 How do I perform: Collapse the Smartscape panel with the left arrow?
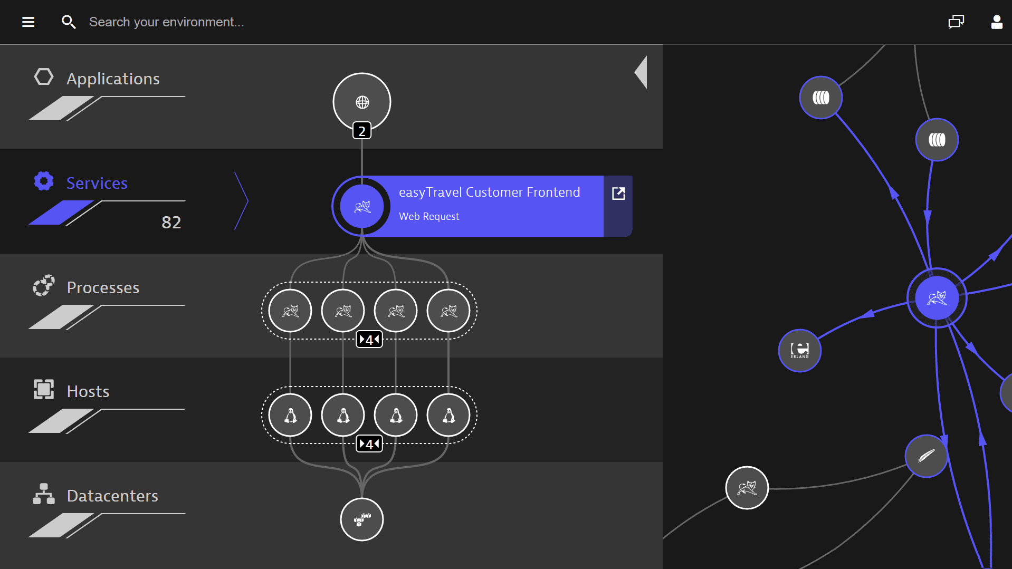641,72
